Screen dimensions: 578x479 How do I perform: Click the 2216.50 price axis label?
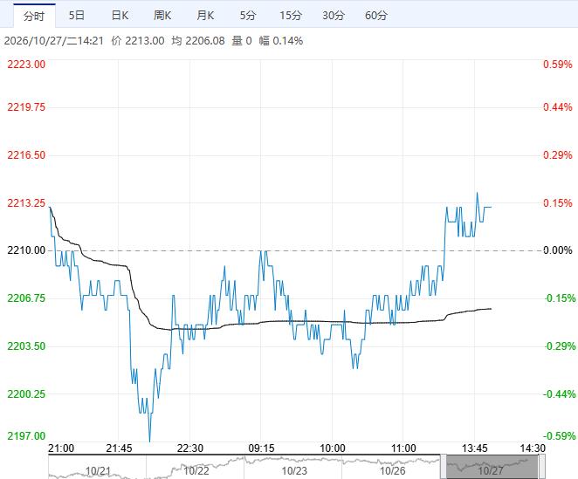click(26, 155)
